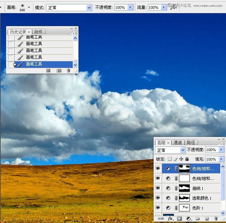Open the 流量 slider arrow

pyautogui.click(x=164, y=7)
